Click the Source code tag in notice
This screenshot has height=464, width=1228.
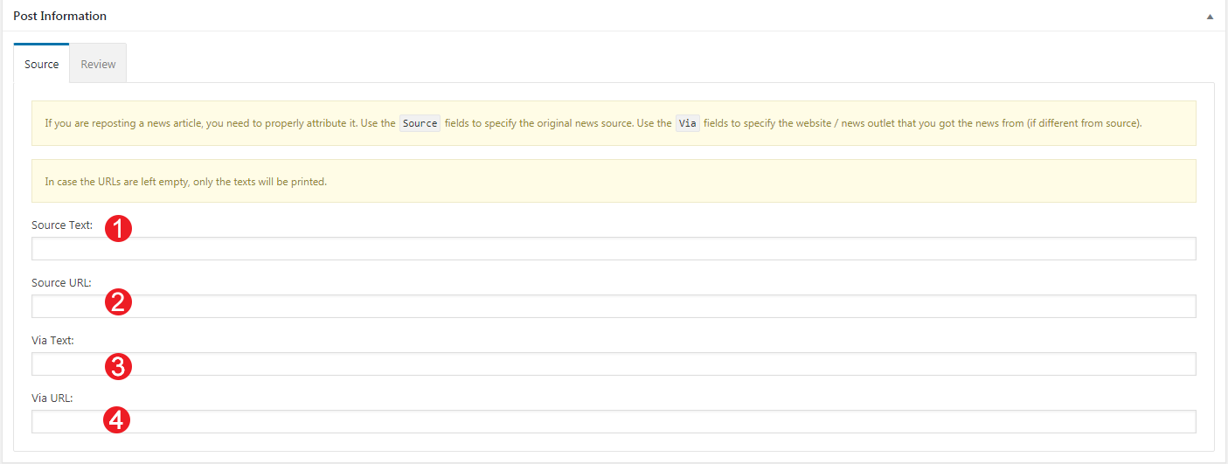[x=420, y=123]
